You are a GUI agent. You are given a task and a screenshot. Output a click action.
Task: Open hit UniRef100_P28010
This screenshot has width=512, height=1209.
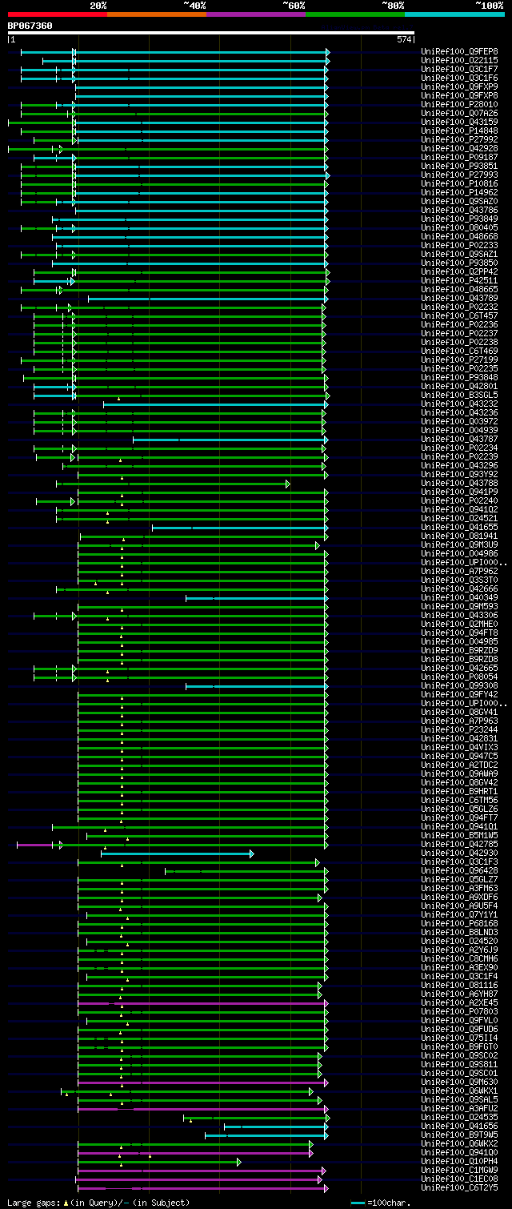[x=458, y=105]
